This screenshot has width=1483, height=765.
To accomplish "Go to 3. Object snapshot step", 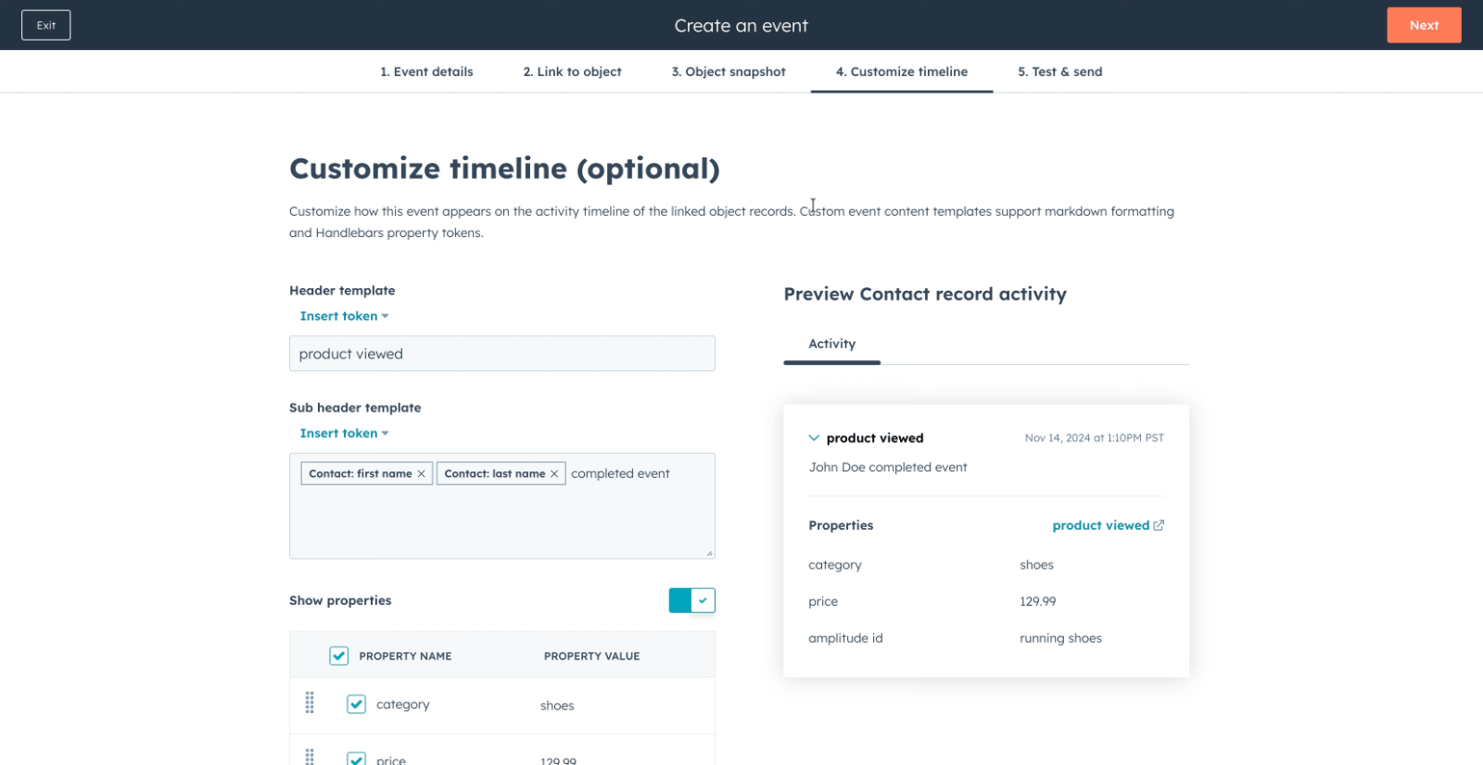I will pyautogui.click(x=729, y=71).
